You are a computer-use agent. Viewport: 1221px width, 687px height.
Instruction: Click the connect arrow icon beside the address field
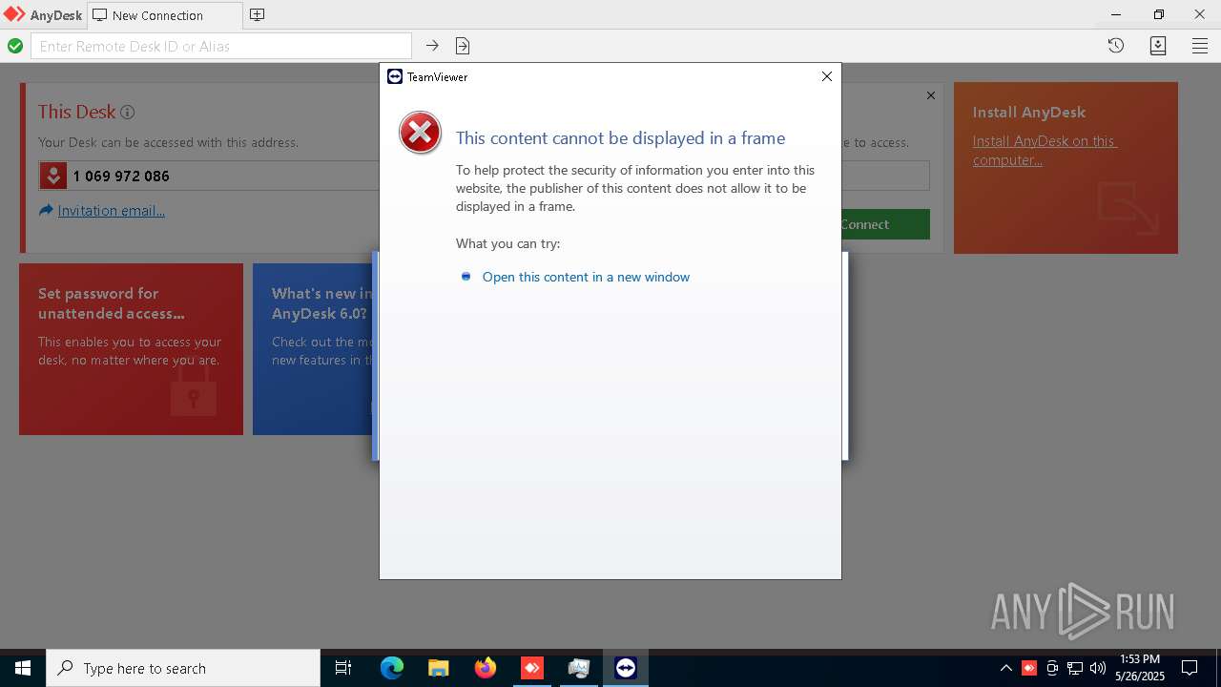pos(432,46)
